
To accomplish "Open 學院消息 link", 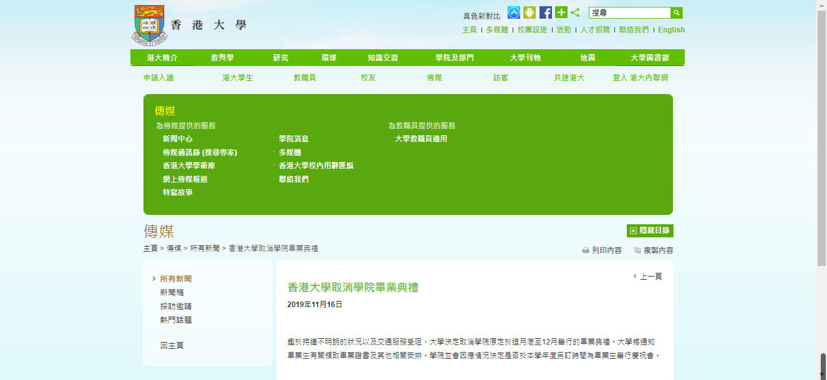I will point(294,139).
